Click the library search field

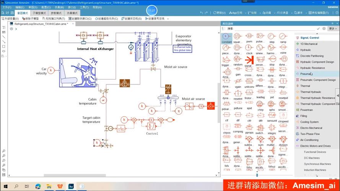point(275,29)
